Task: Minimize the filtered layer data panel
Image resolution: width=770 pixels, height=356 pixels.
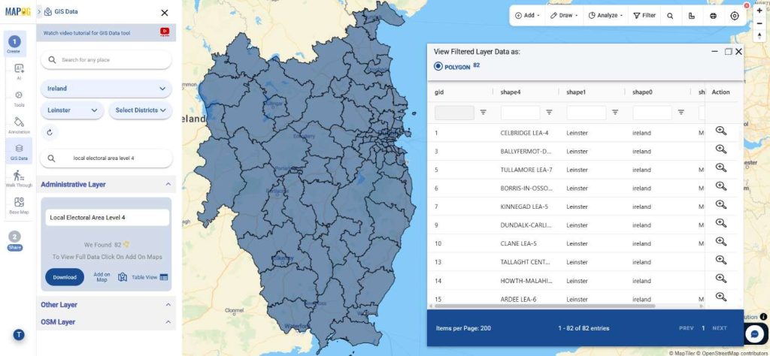Action: coord(715,51)
